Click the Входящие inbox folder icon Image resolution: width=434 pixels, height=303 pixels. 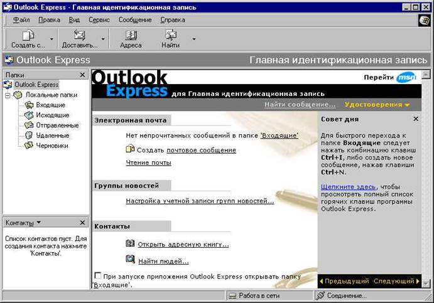[29, 105]
